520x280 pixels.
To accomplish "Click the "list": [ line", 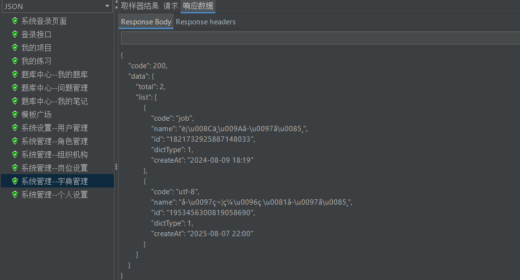I will click(x=146, y=97).
